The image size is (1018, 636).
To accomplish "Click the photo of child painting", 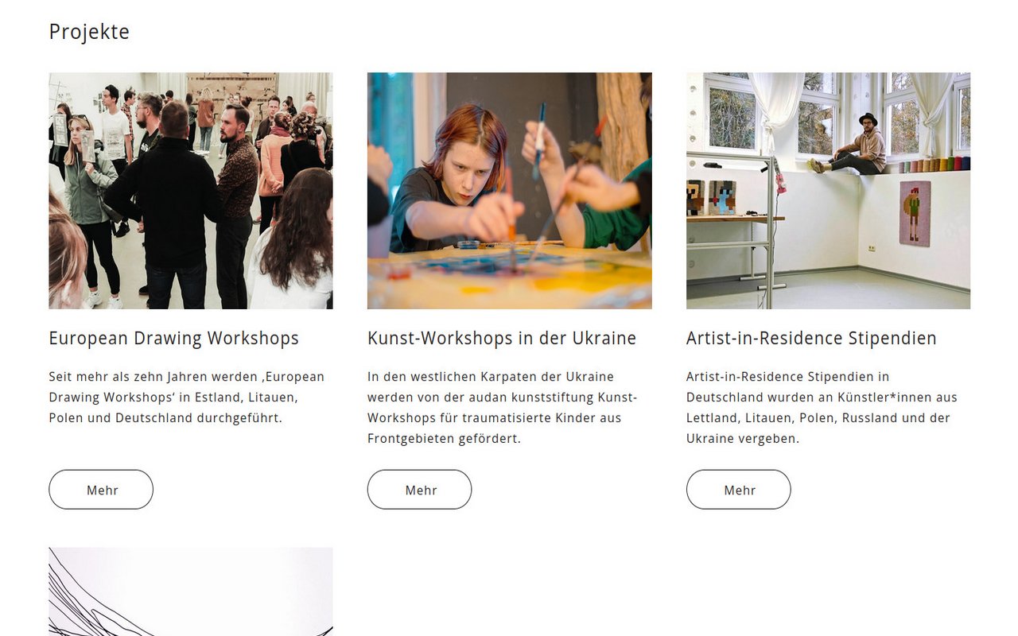I will tap(509, 191).
